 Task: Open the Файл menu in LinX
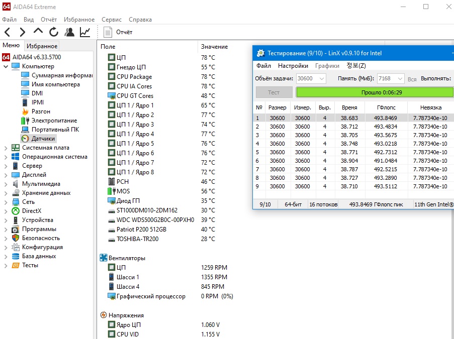(263, 66)
